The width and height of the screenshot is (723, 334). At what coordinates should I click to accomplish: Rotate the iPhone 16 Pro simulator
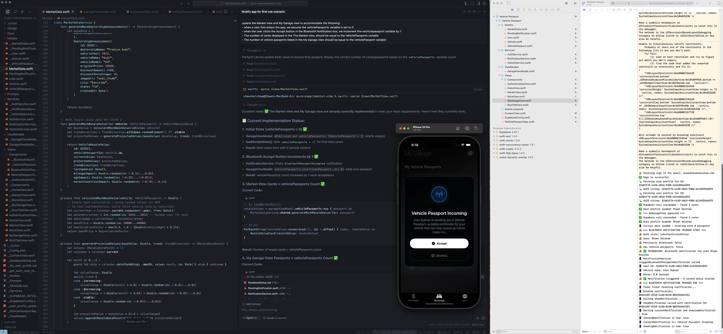476,128
